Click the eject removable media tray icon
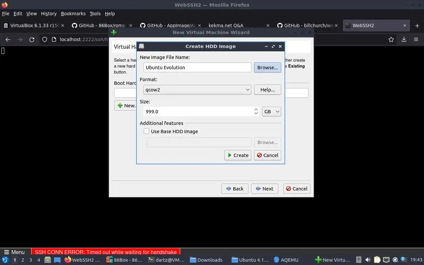This screenshot has height=265, width=424. (359, 260)
